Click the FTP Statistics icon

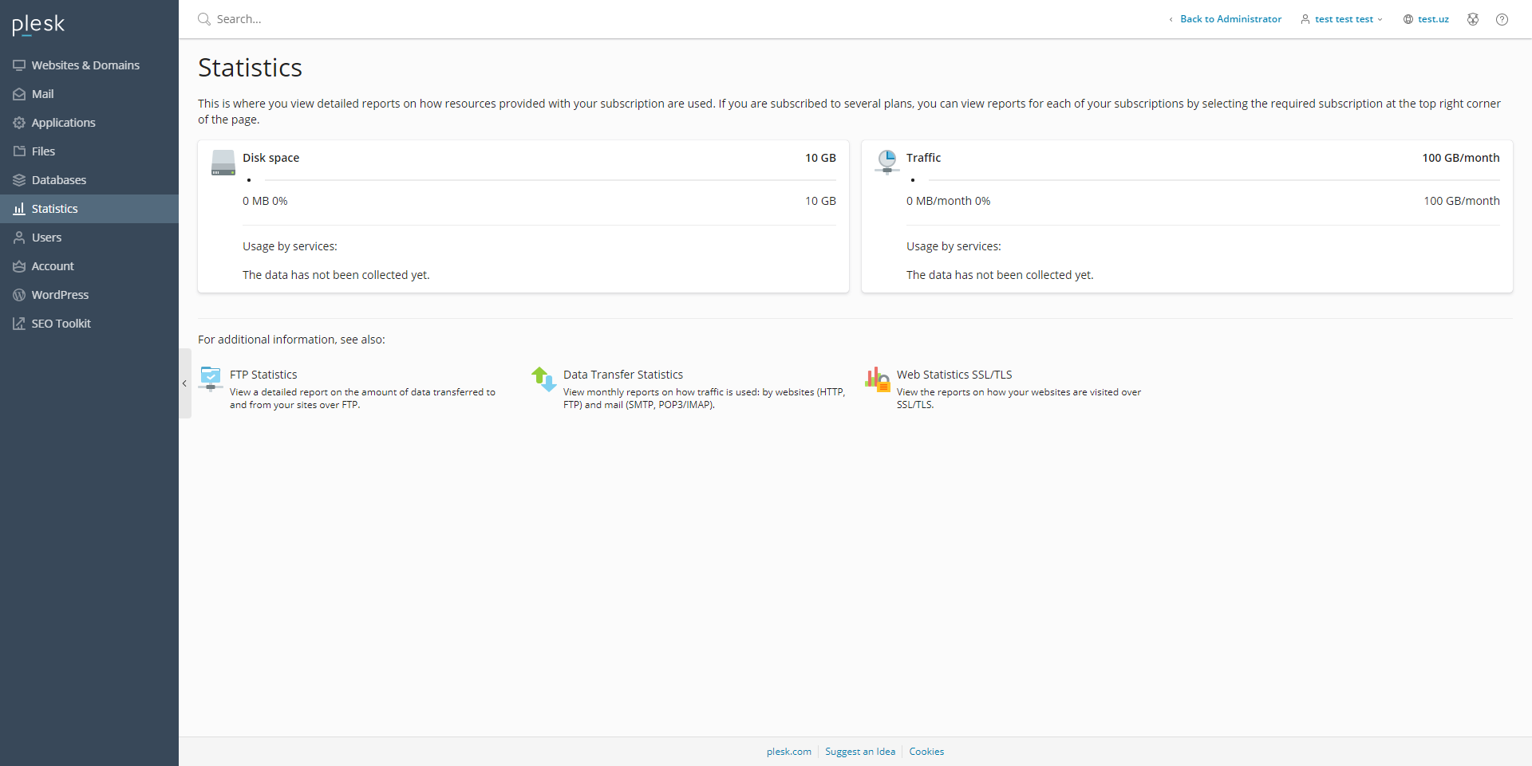point(211,379)
